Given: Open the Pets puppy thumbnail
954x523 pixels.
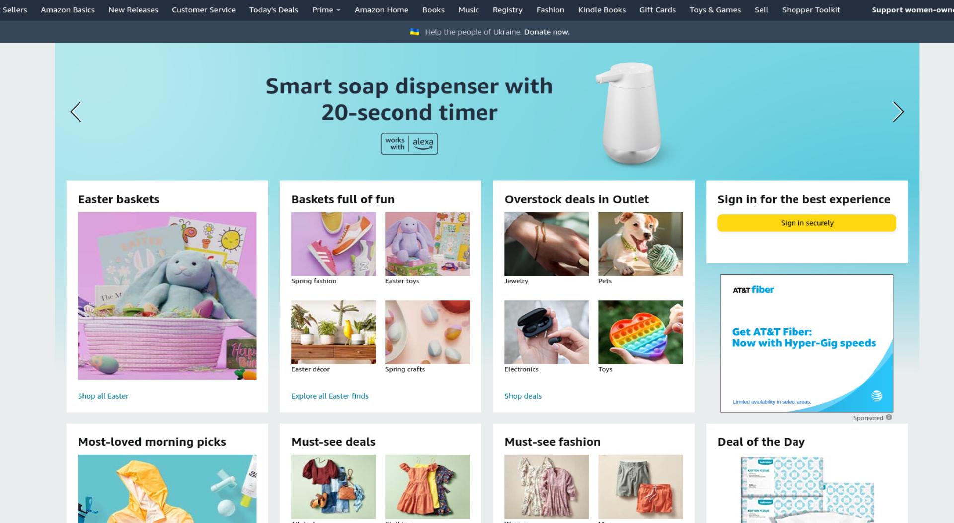Looking at the screenshot, I should [x=640, y=244].
